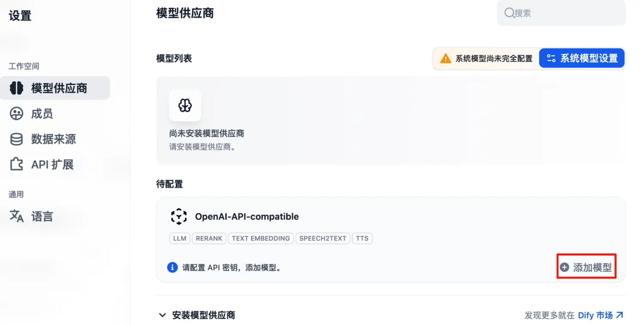Click the 添加模型 button

[x=586, y=267]
